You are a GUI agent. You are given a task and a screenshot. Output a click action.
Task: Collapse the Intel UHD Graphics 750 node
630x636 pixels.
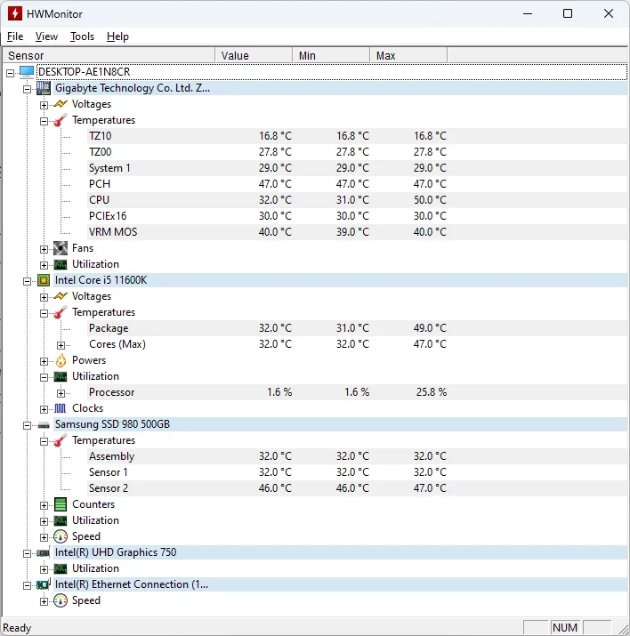click(x=28, y=553)
